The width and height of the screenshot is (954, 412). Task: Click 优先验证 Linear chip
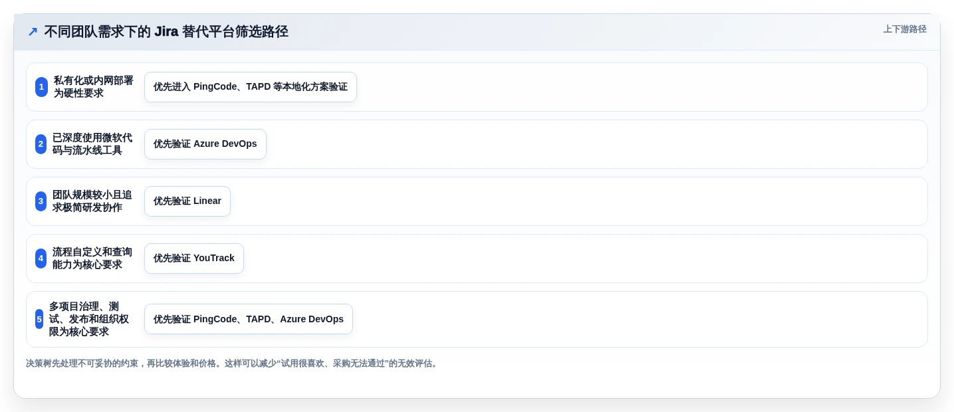pyautogui.click(x=187, y=201)
